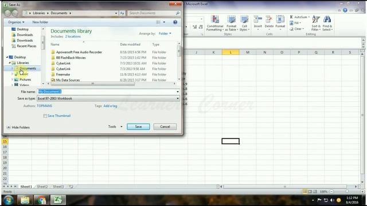Switch to Sheet3 tab
Viewport: 367px width, 206px height.
(58, 187)
